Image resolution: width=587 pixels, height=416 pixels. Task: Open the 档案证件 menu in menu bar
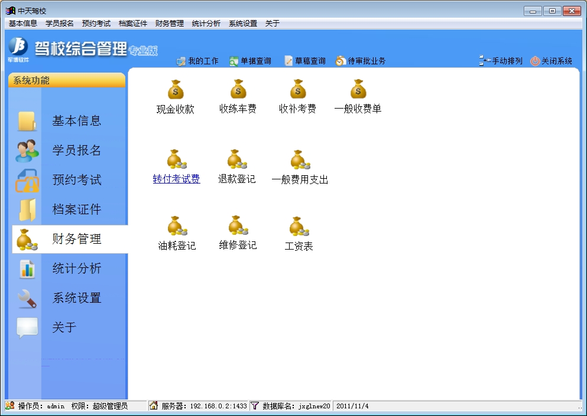[133, 24]
